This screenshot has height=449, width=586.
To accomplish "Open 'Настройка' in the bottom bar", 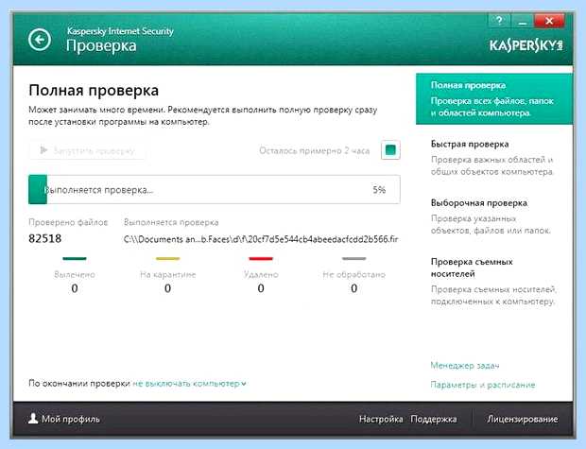I will (x=381, y=419).
